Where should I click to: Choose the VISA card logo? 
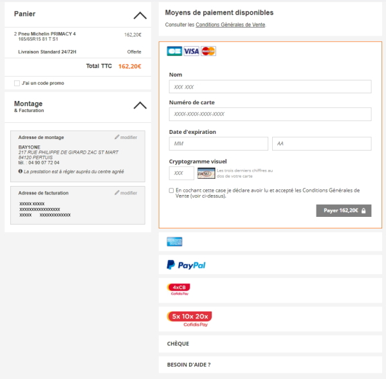[x=191, y=51]
